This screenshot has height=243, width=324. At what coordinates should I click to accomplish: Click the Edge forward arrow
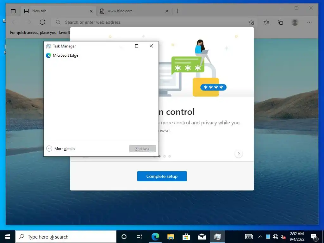[x=28, y=22]
